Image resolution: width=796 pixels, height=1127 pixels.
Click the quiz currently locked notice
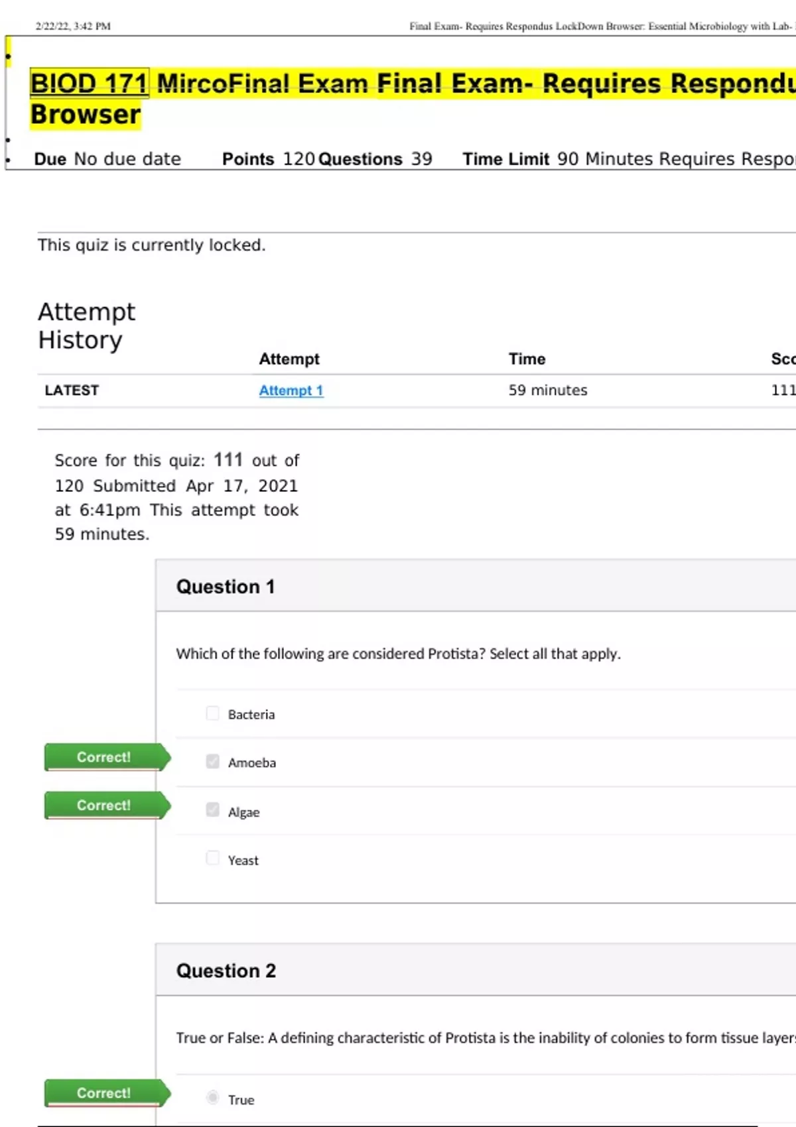151,245
